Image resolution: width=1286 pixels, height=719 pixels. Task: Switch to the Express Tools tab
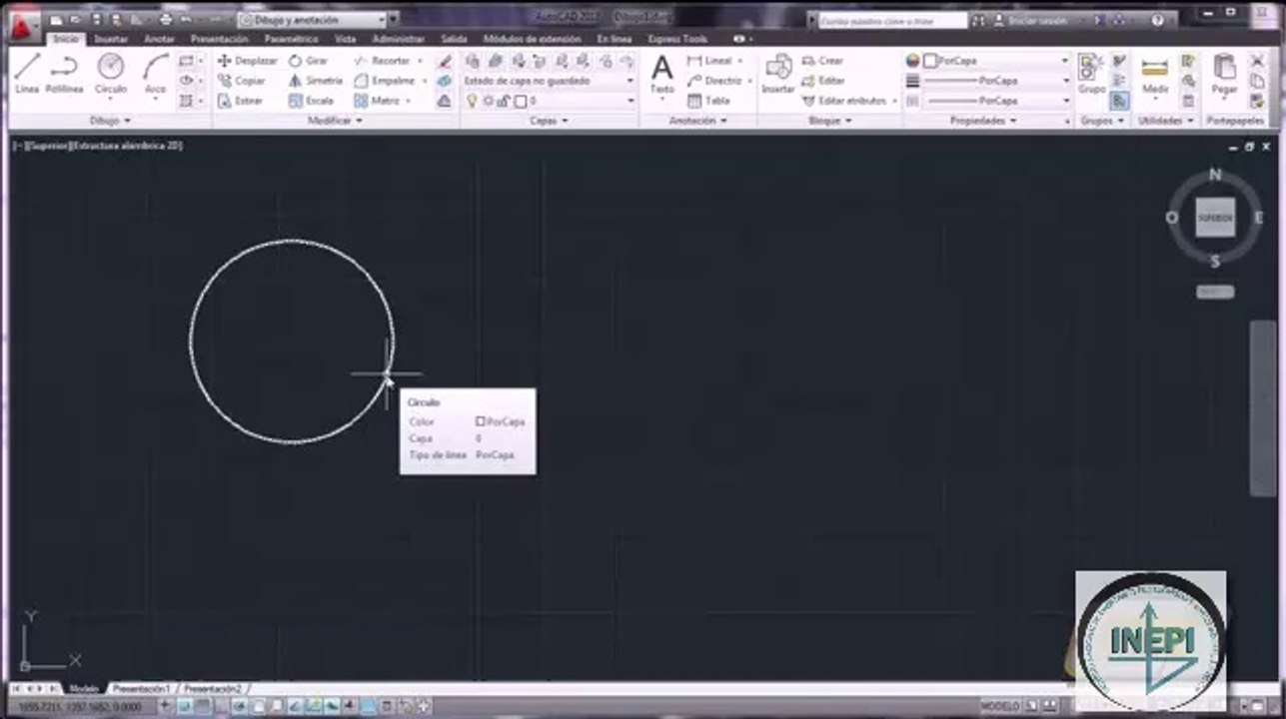677,39
